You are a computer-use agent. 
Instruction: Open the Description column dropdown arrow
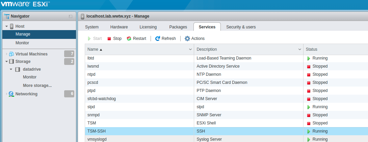pos(299,49)
